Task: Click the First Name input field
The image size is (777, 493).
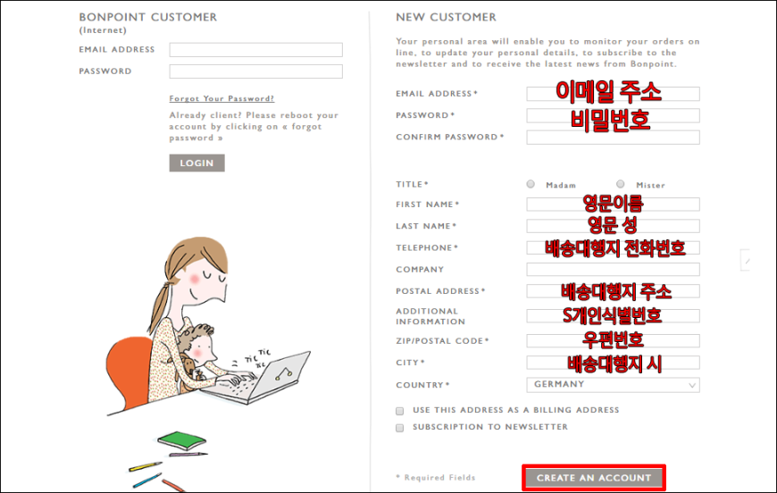Action: click(613, 205)
